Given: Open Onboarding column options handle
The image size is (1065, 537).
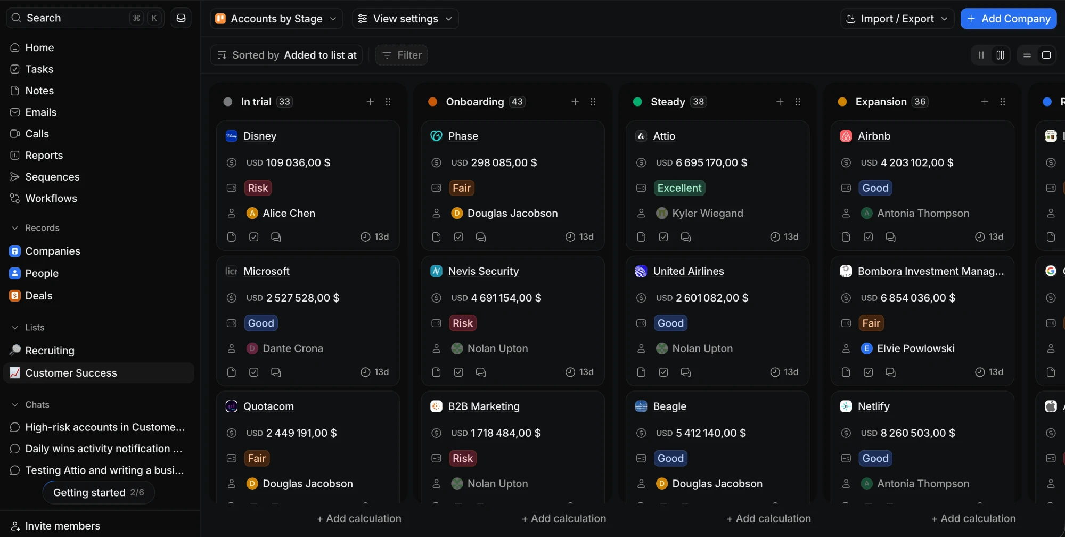Looking at the screenshot, I should click(593, 102).
